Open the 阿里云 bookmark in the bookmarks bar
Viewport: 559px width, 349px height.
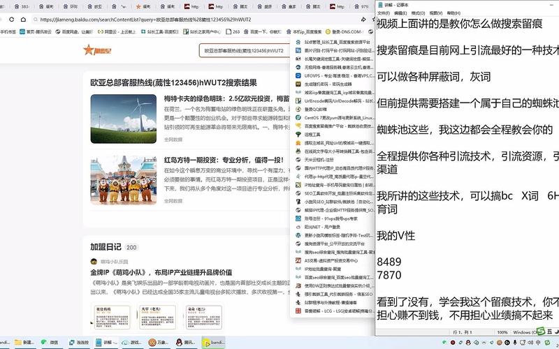click(117, 31)
